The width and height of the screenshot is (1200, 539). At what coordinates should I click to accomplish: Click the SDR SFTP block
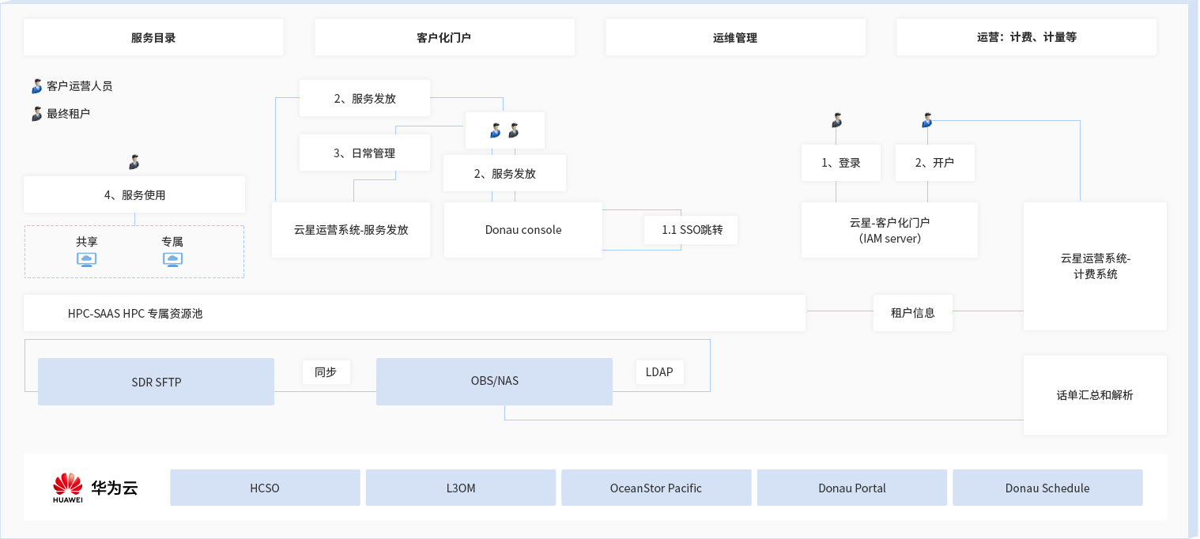(156, 382)
